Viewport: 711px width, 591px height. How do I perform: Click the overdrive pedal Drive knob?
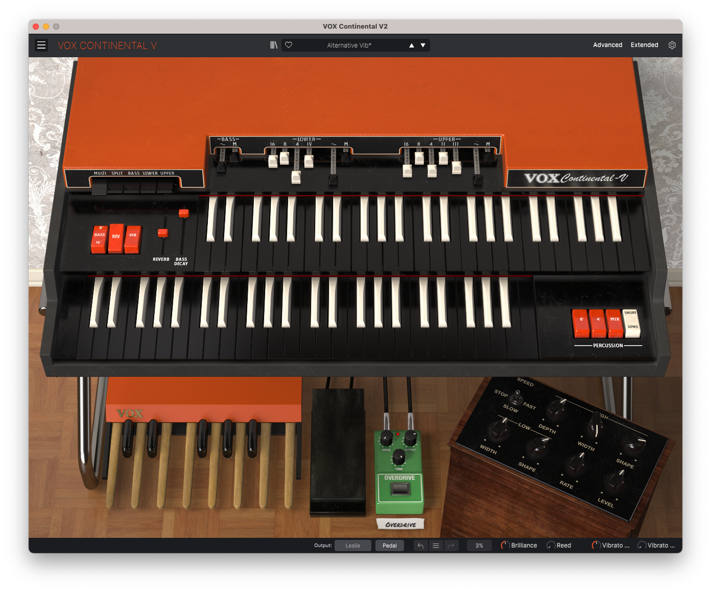pos(387,438)
